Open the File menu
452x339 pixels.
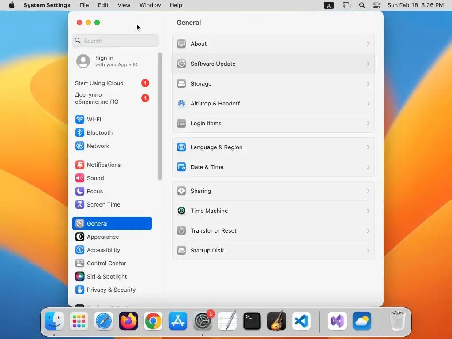(x=84, y=5)
